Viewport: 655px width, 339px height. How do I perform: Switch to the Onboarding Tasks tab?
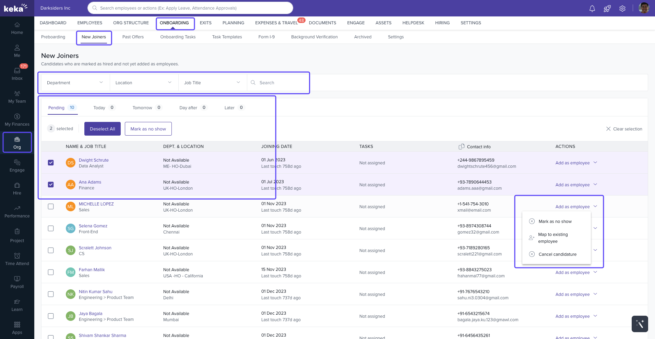point(178,37)
